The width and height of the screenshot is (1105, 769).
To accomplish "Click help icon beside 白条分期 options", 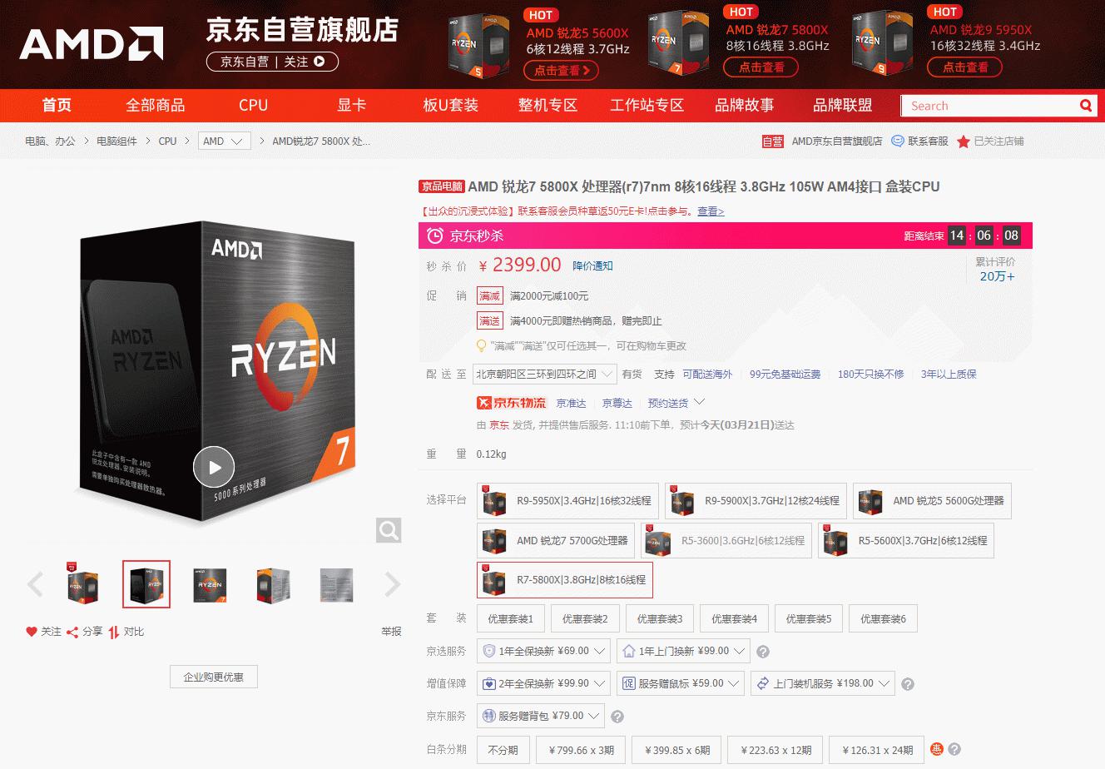I will click(954, 749).
